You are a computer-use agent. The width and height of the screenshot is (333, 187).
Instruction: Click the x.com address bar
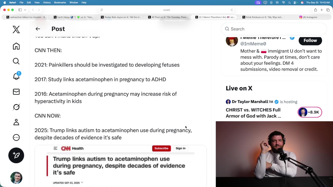(166, 10)
